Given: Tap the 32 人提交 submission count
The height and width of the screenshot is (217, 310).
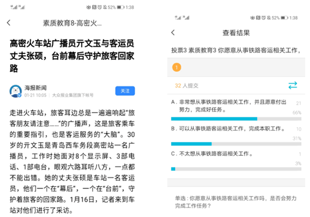Looking at the screenshot, I should tap(187, 86).
